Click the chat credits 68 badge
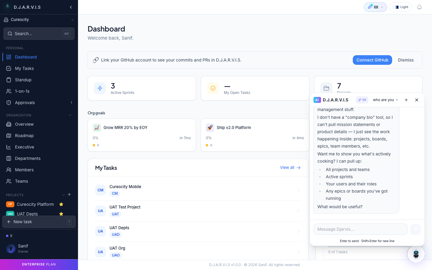Image resolution: width=432 pixels, height=270 pixels. coord(362,100)
